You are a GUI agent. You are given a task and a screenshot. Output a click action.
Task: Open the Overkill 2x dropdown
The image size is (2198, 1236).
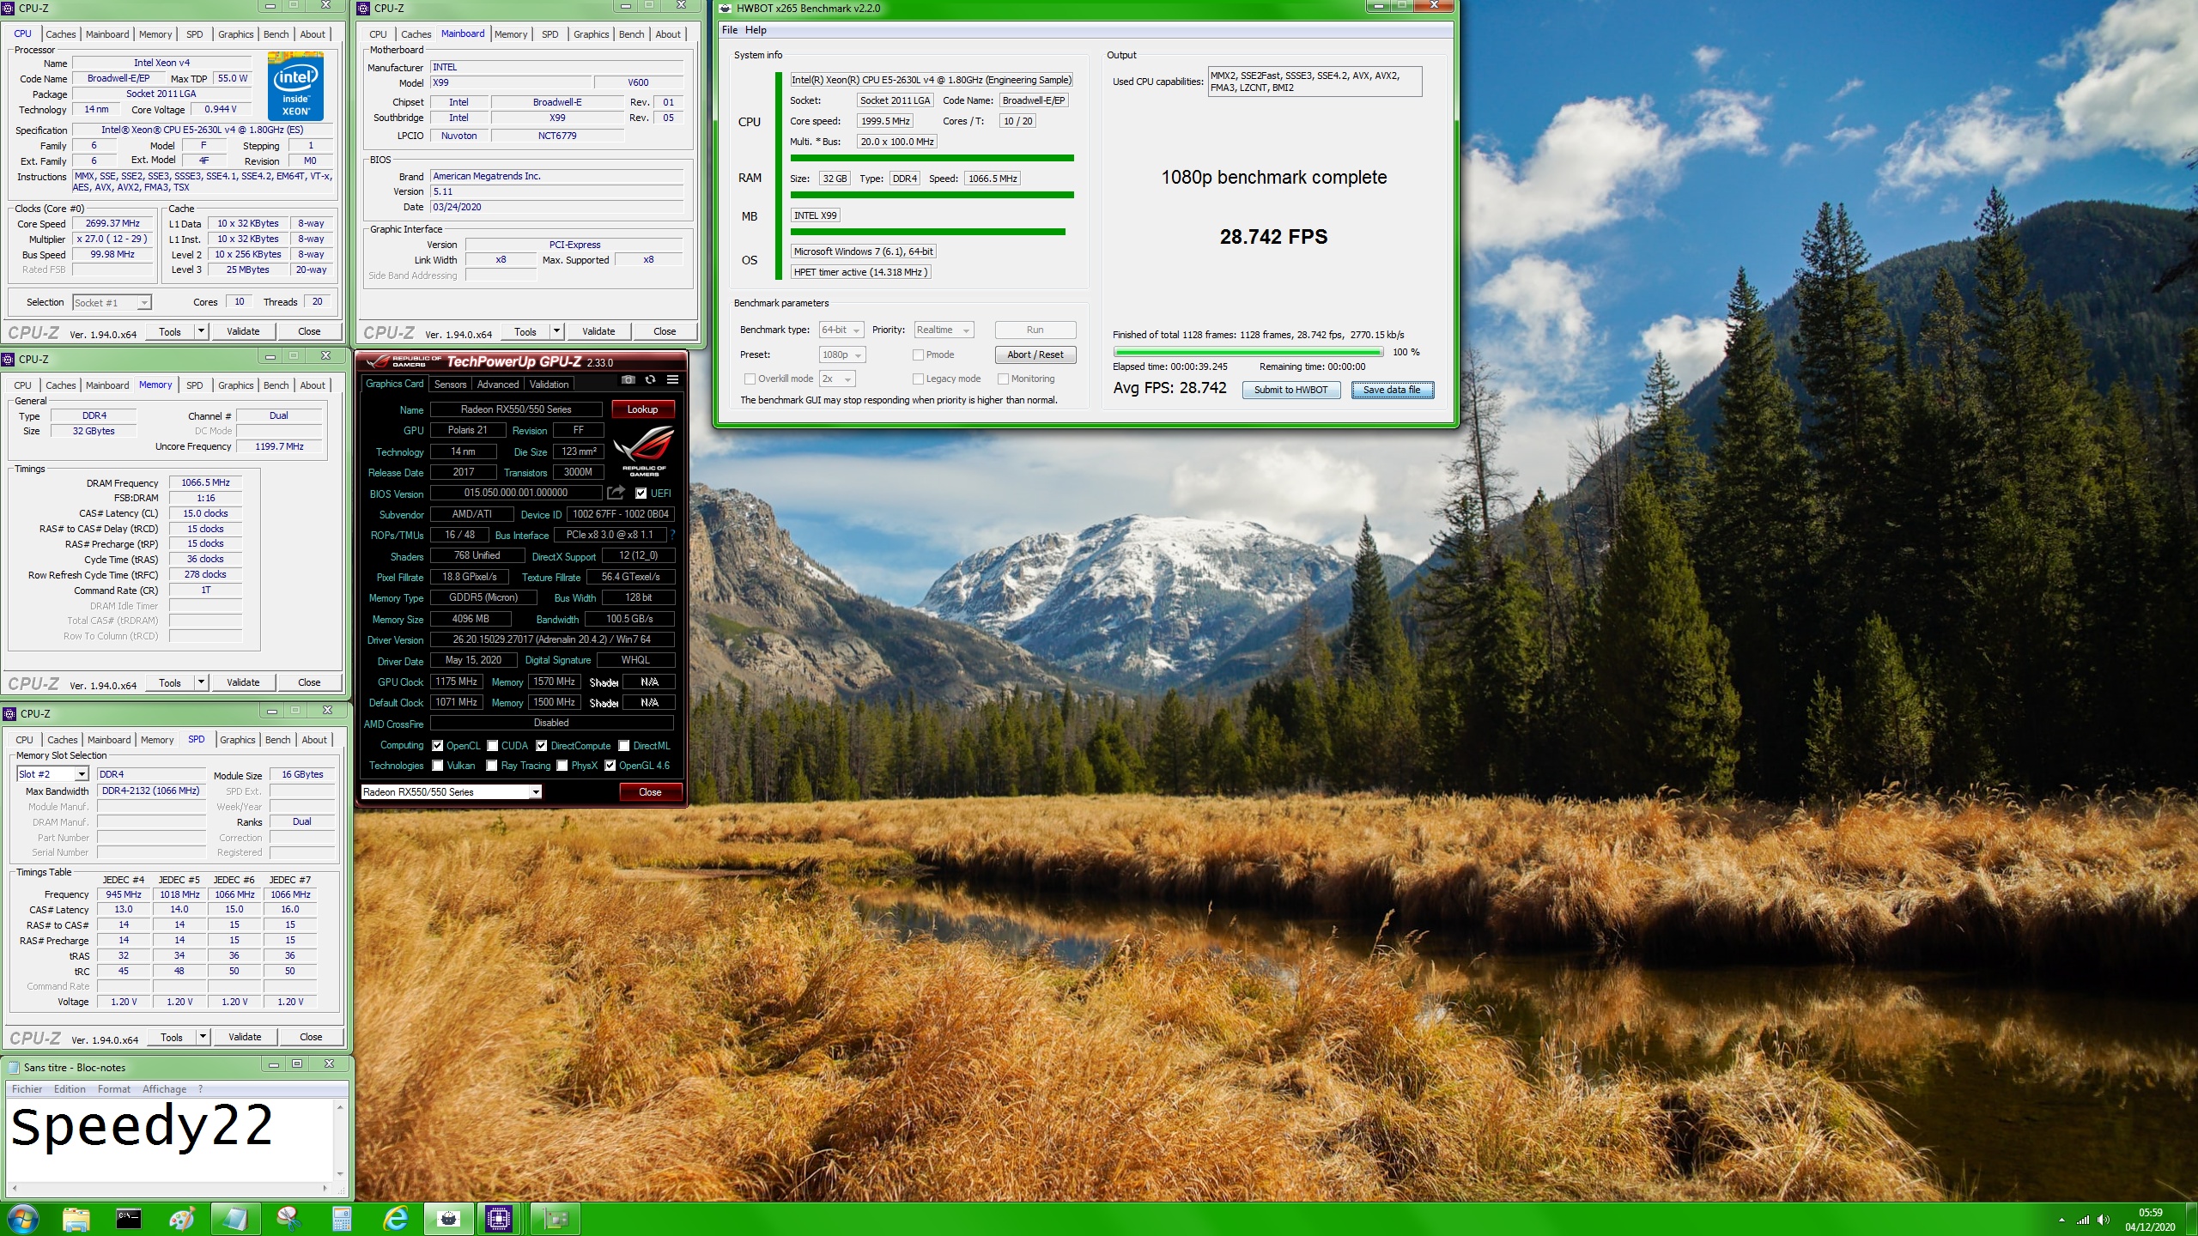(x=837, y=379)
